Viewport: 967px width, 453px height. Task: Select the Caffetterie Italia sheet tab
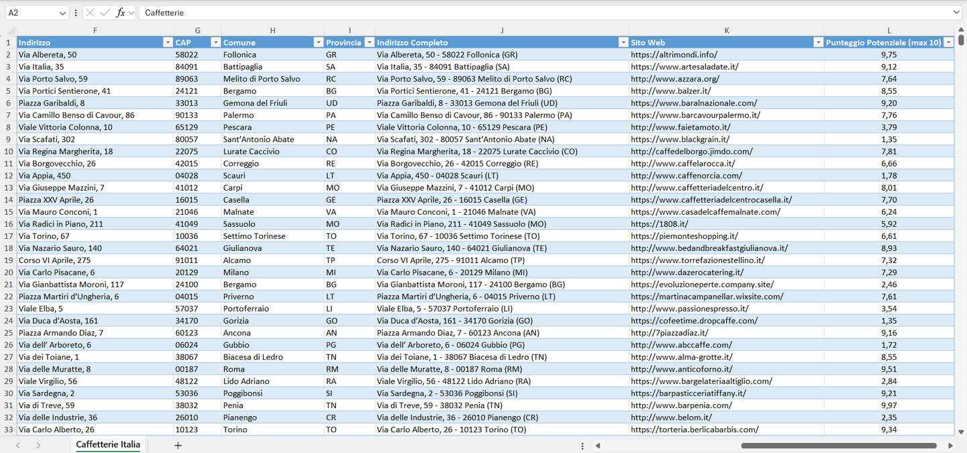tap(108, 445)
